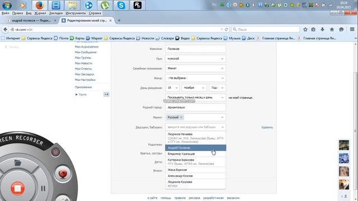
Task: Click the Удалить link
Action: [x=267, y=127]
